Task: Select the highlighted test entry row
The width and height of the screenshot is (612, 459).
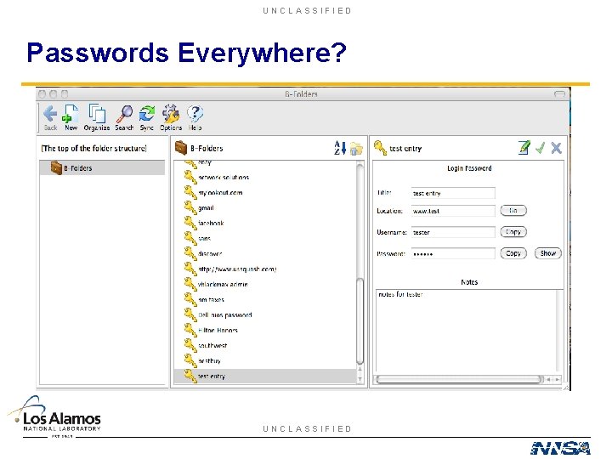Action: [265, 377]
